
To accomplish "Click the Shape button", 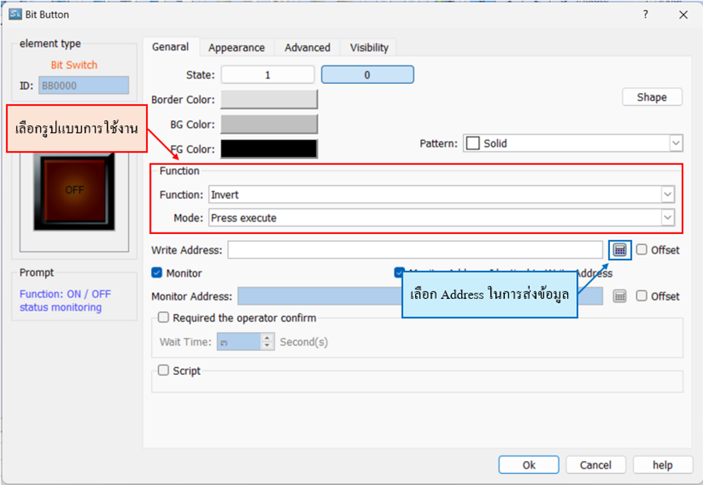I will [x=652, y=97].
